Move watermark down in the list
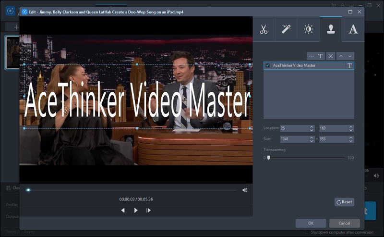Screen dimensions: 384x237 pos(350,56)
